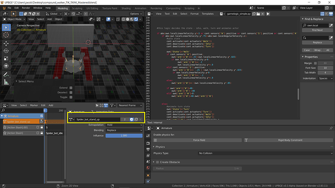The width and height of the screenshot is (335, 188).
Task: Unlink the Spider_bot_stand_up action
Action: (140, 120)
